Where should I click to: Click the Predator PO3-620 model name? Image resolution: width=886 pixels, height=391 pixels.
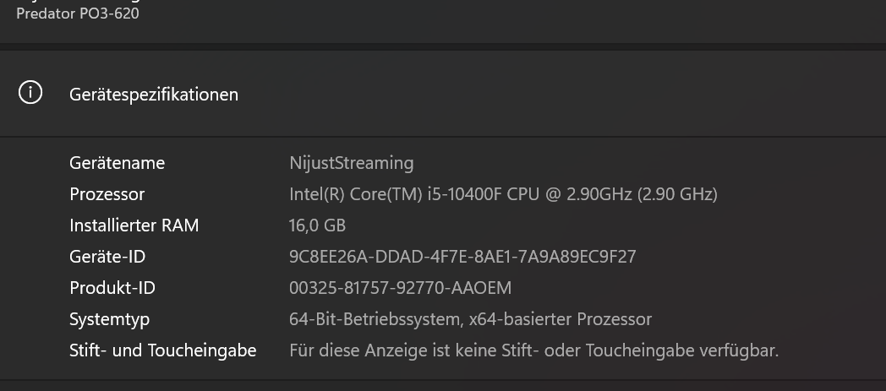point(78,14)
